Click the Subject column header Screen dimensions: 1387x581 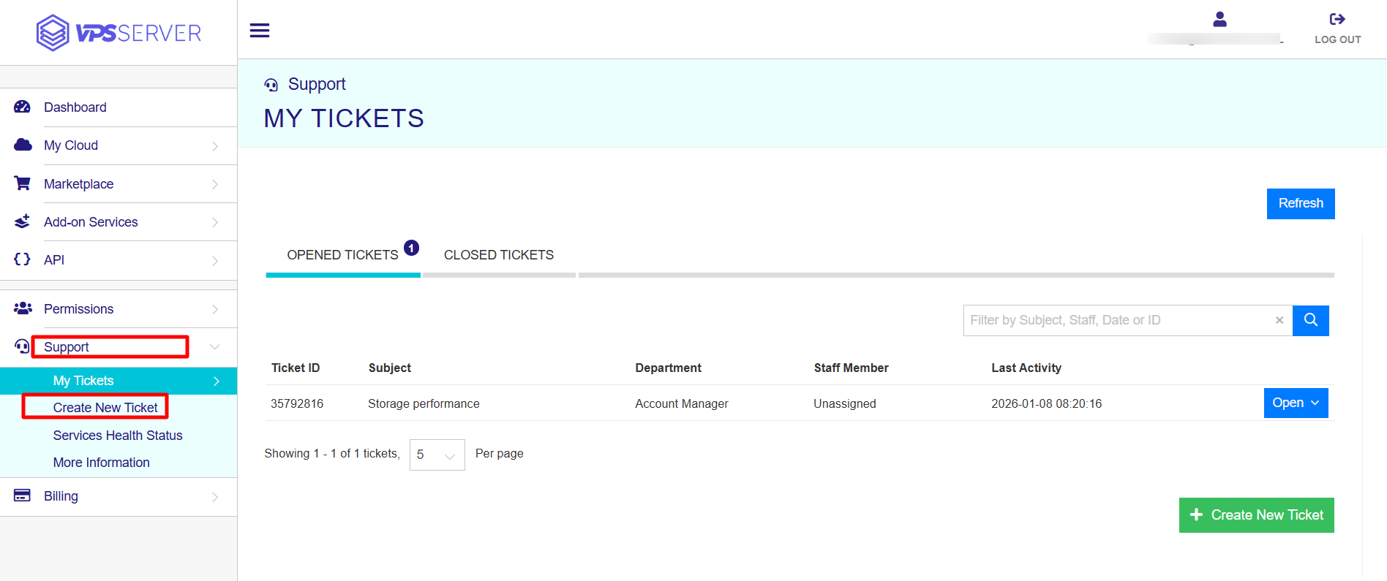pyautogui.click(x=390, y=368)
